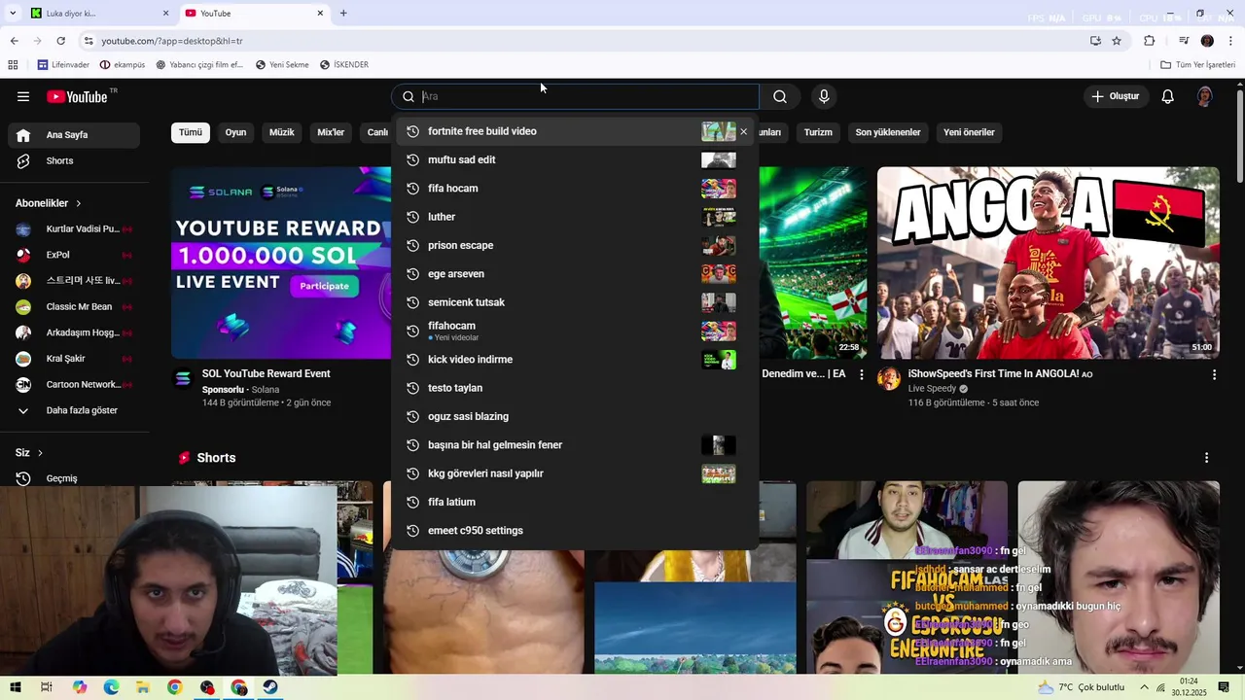Open the Windows Start menu
This screenshot has height=700, width=1245.
pyautogui.click(x=16, y=687)
